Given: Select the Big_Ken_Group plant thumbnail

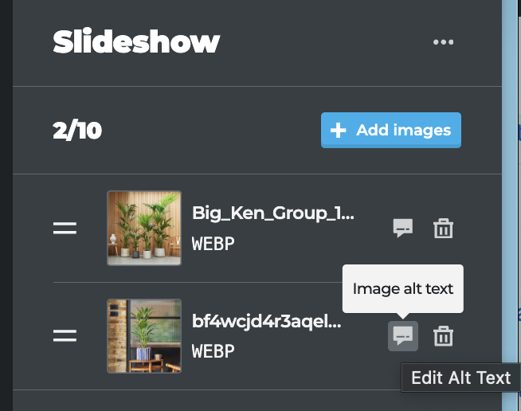Looking at the screenshot, I should coord(144,228).
